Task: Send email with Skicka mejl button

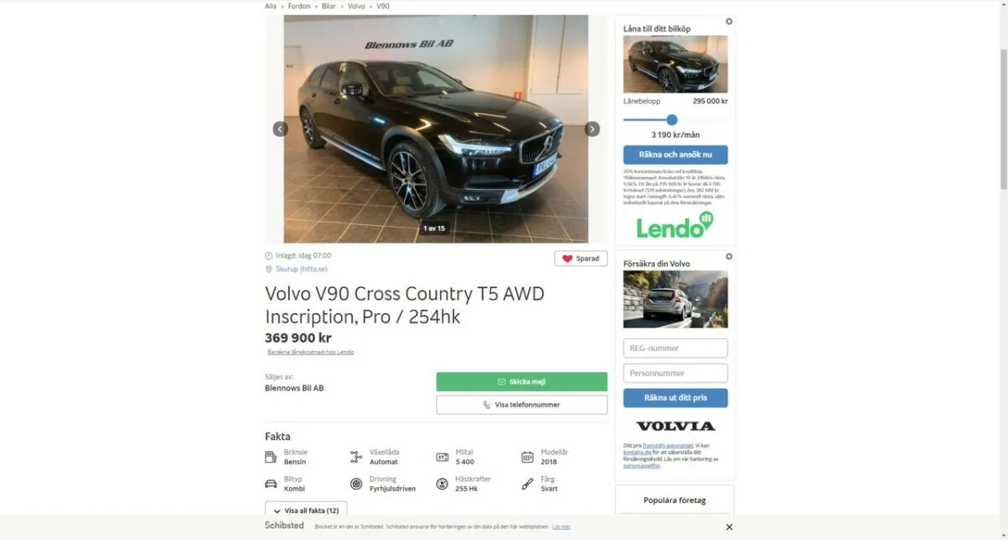Action: point(522,381)
